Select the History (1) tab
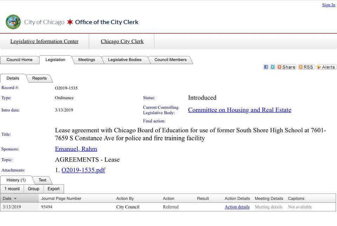 tap(16, 180)
